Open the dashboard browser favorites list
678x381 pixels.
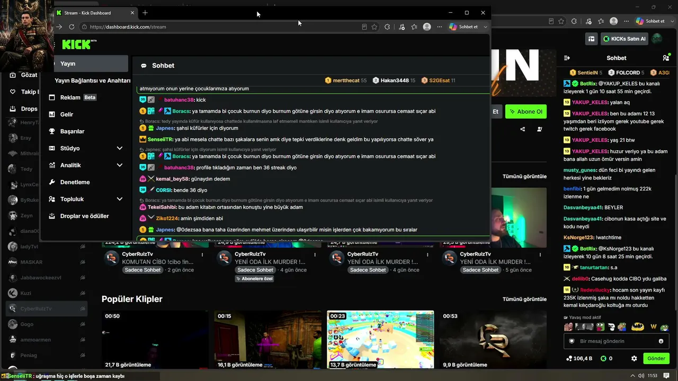point(414,27)
